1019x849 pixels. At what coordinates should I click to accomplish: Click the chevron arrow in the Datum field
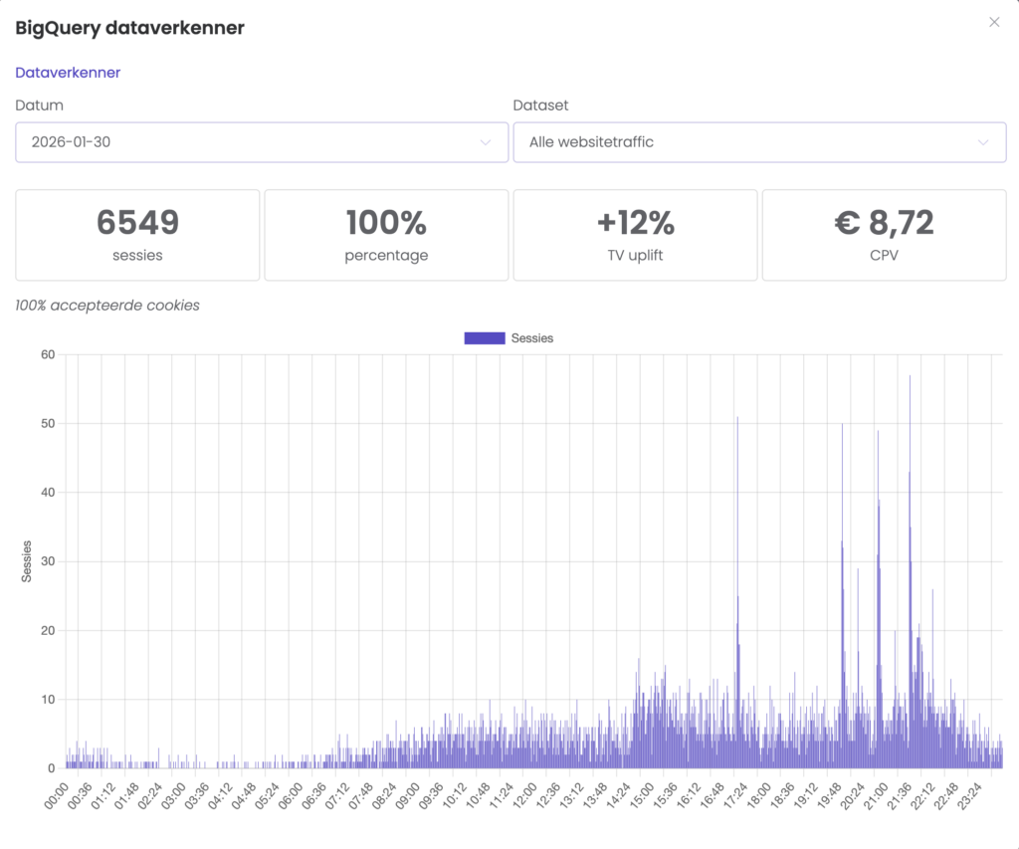coord(486,142)
